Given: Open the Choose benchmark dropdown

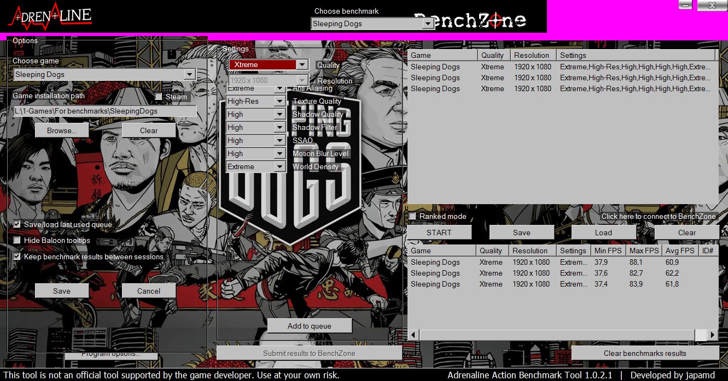Looking at the screenshot, I should 428,24.
